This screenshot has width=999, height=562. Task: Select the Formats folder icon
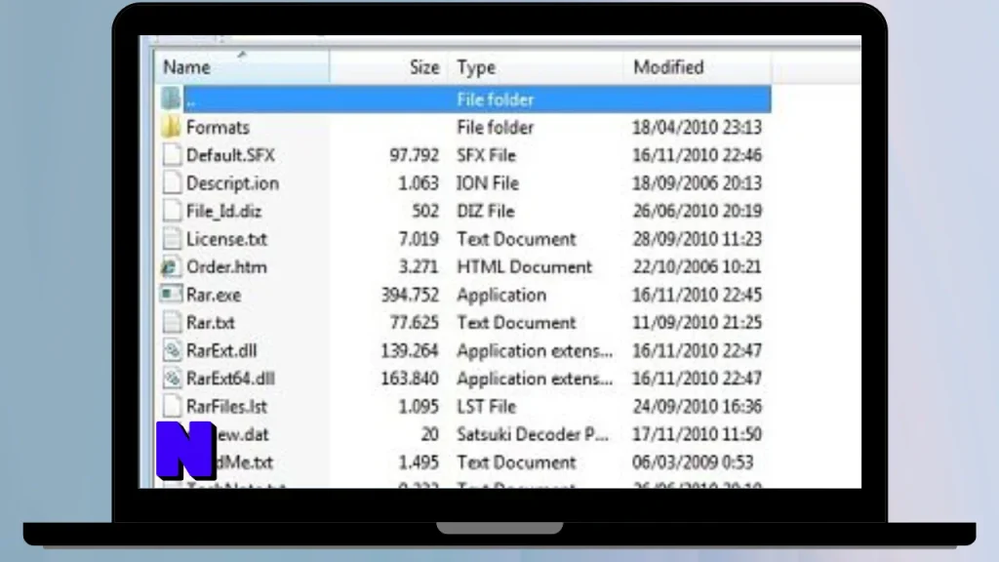[x=171, y=127]
